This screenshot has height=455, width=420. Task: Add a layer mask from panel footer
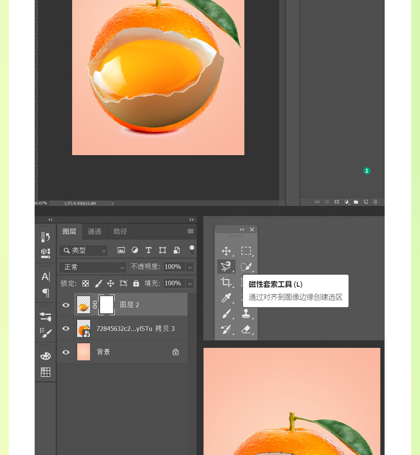[337, 202]
